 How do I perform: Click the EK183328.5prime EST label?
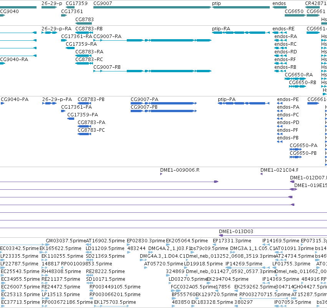point(212,302)
